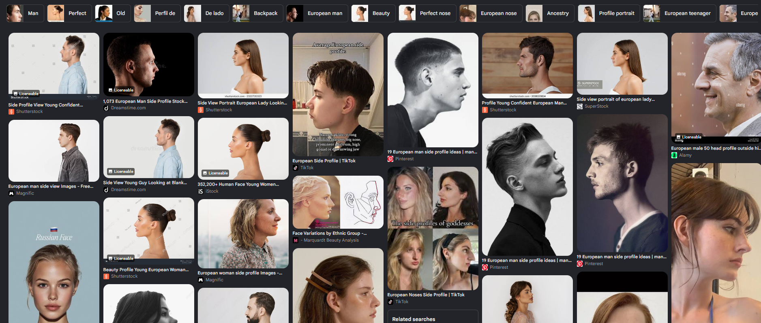Open the Russian Face image thumbnail
761x323 pixels.
tap(54, 262)
